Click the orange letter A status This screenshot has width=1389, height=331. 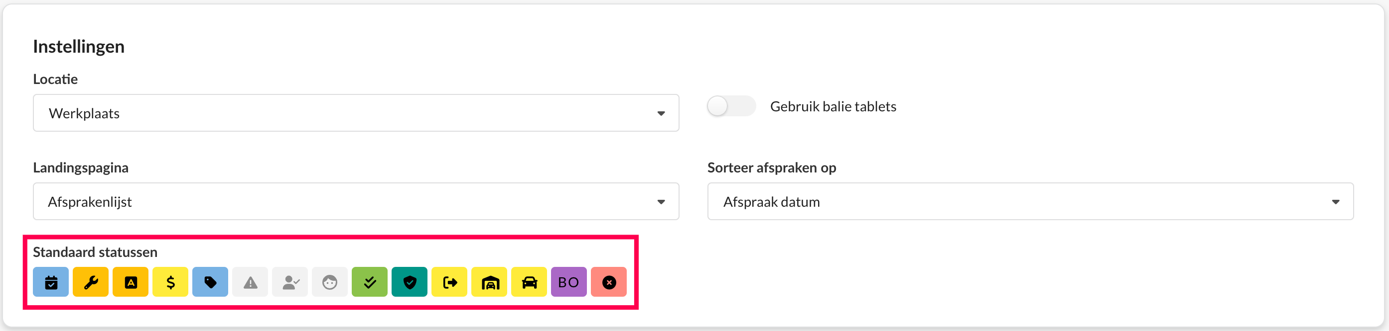tap(131, 282)
